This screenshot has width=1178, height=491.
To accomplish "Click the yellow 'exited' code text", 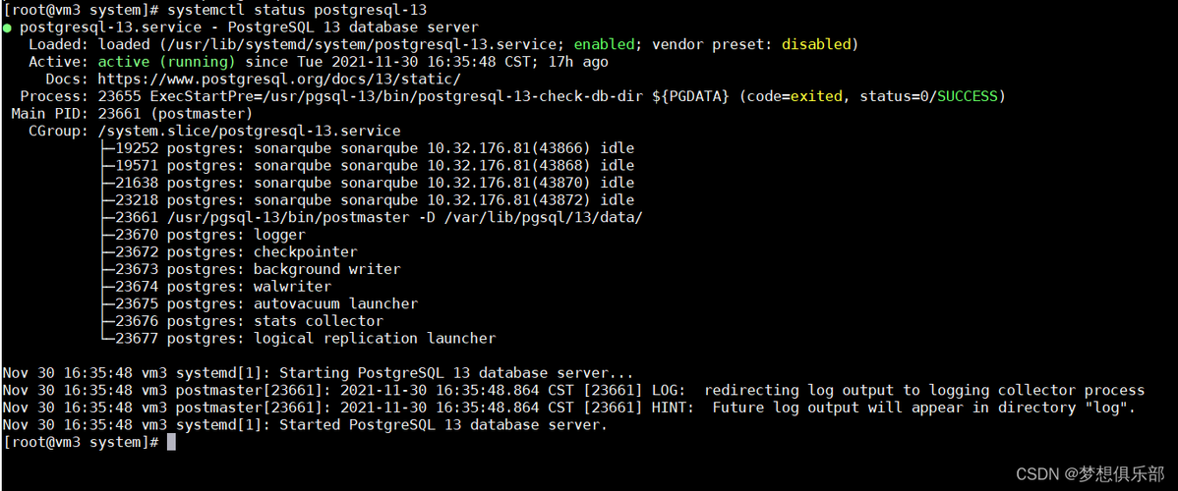I will [816, 97].
